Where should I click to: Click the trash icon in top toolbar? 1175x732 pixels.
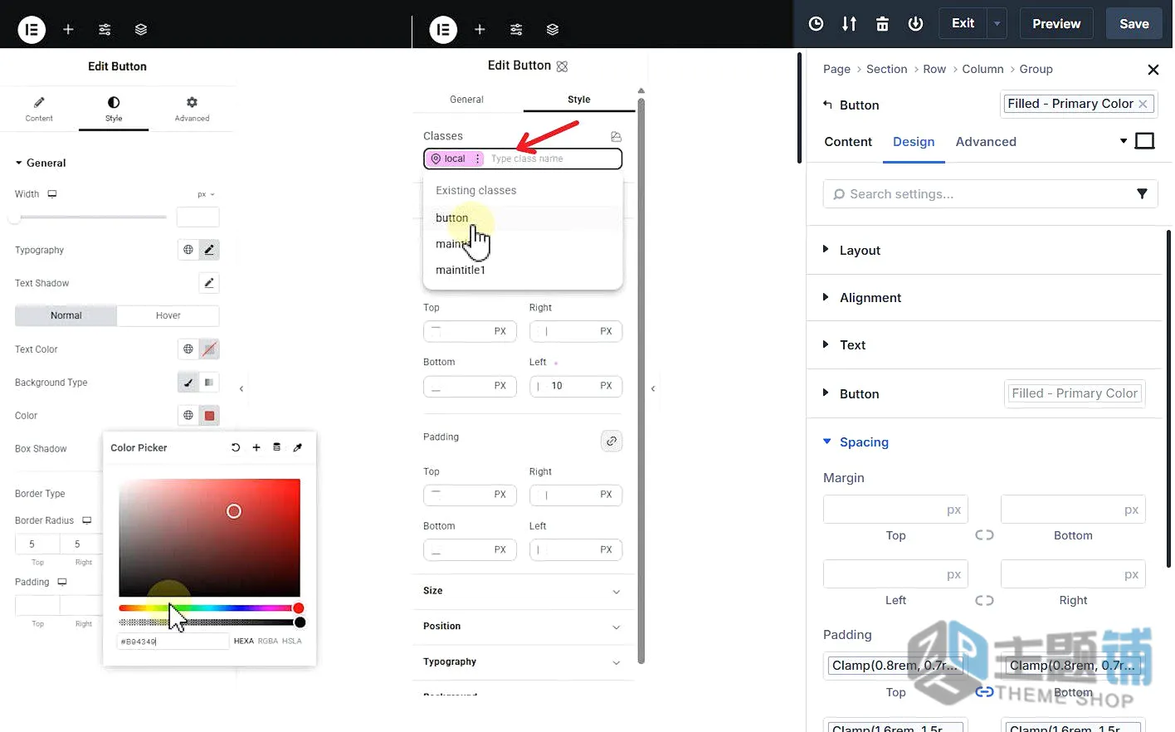coord(882,24)
